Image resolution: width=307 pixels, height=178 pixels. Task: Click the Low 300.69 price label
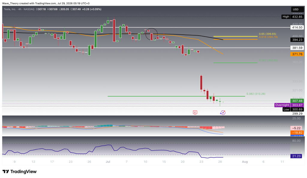click(294, 109)
